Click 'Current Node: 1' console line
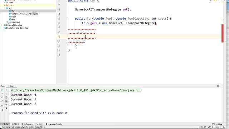This screenshot has width=229, height=129. click(23, 99)
